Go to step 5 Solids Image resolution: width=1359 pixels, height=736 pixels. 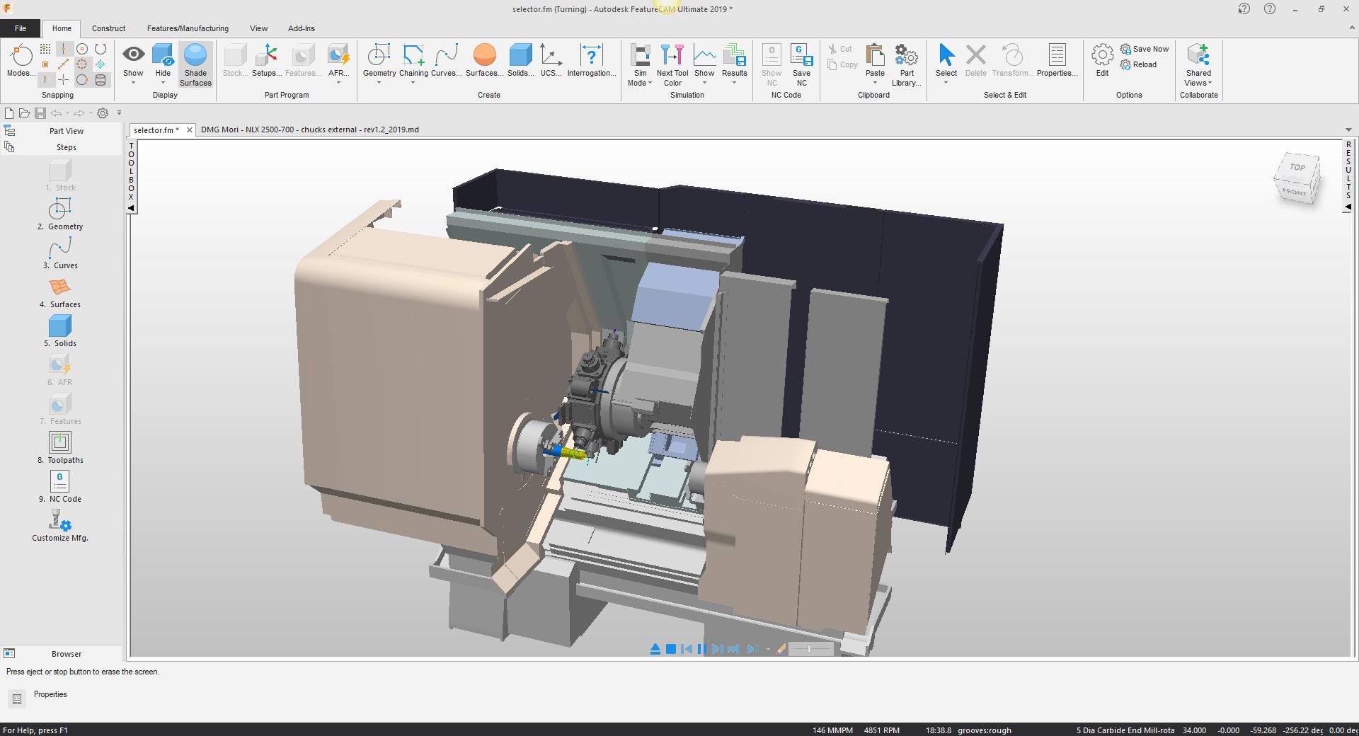[x=60, y=331]
